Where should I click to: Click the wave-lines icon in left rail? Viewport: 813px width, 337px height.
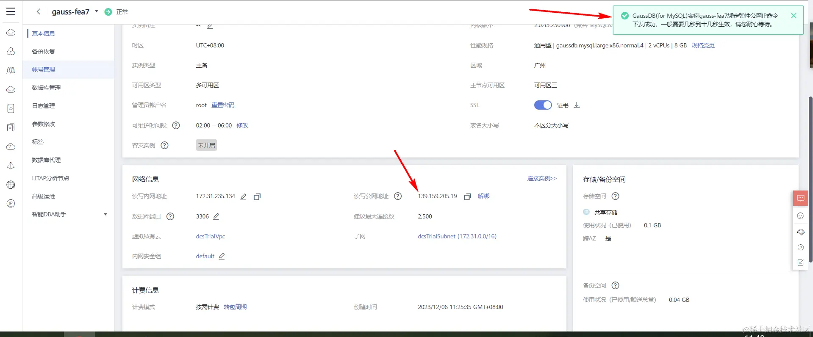[x=11, y=70]
